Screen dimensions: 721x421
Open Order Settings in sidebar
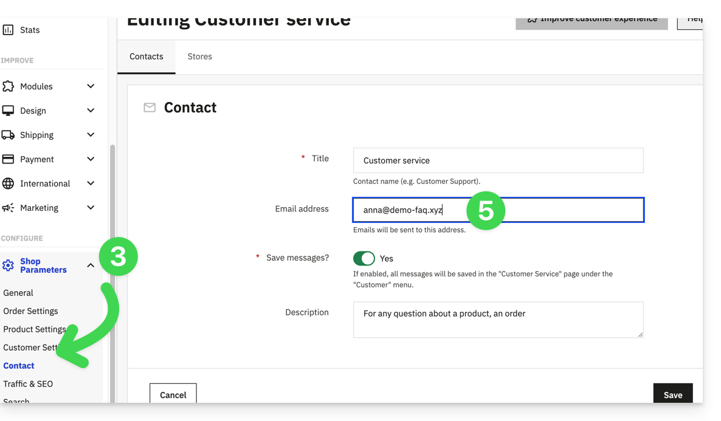pyautogui.click(x=30, y=311)
